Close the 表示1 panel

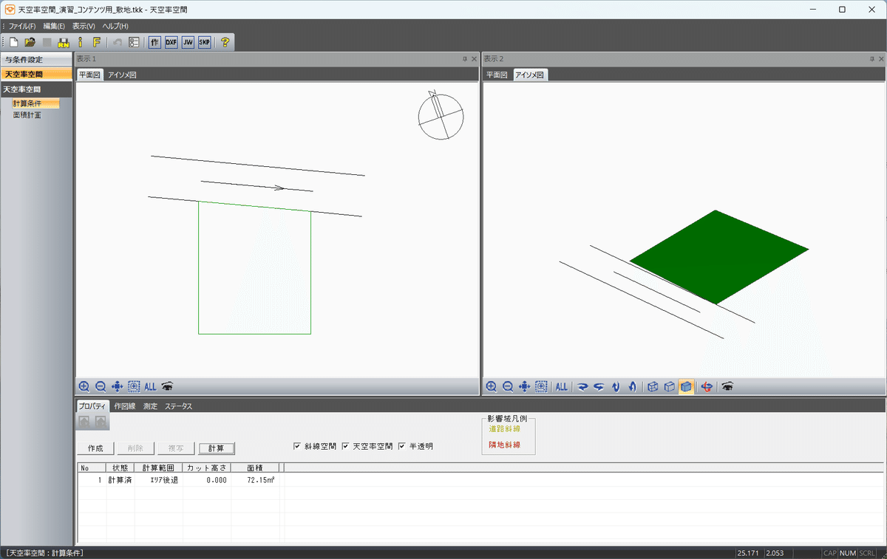(474, 58)
